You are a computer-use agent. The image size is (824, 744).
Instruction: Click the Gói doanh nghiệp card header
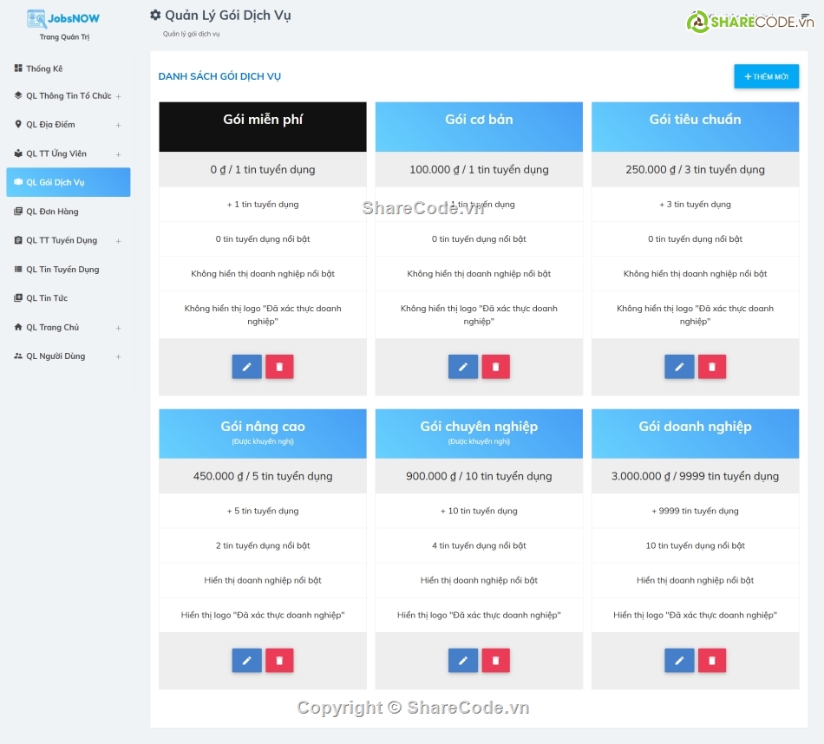click(x=696, y=434)
